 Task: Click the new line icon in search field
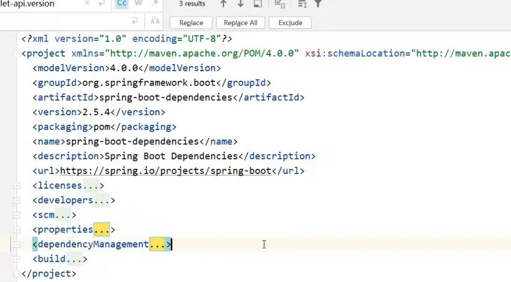point(102,3)
